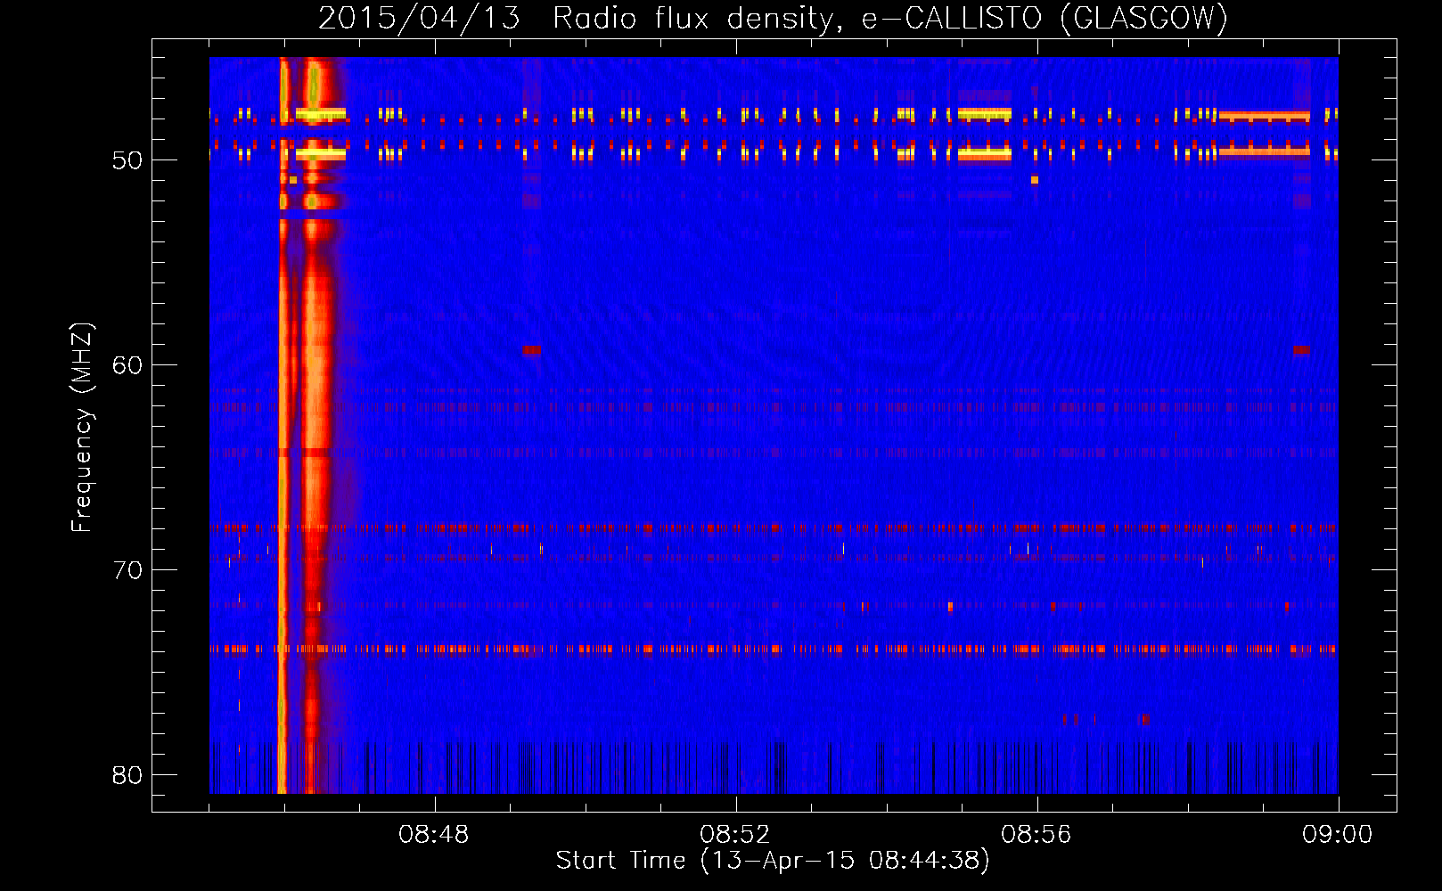Click the 50 MHz frequency tick label
1442x891 pixels.
(127, 160)
